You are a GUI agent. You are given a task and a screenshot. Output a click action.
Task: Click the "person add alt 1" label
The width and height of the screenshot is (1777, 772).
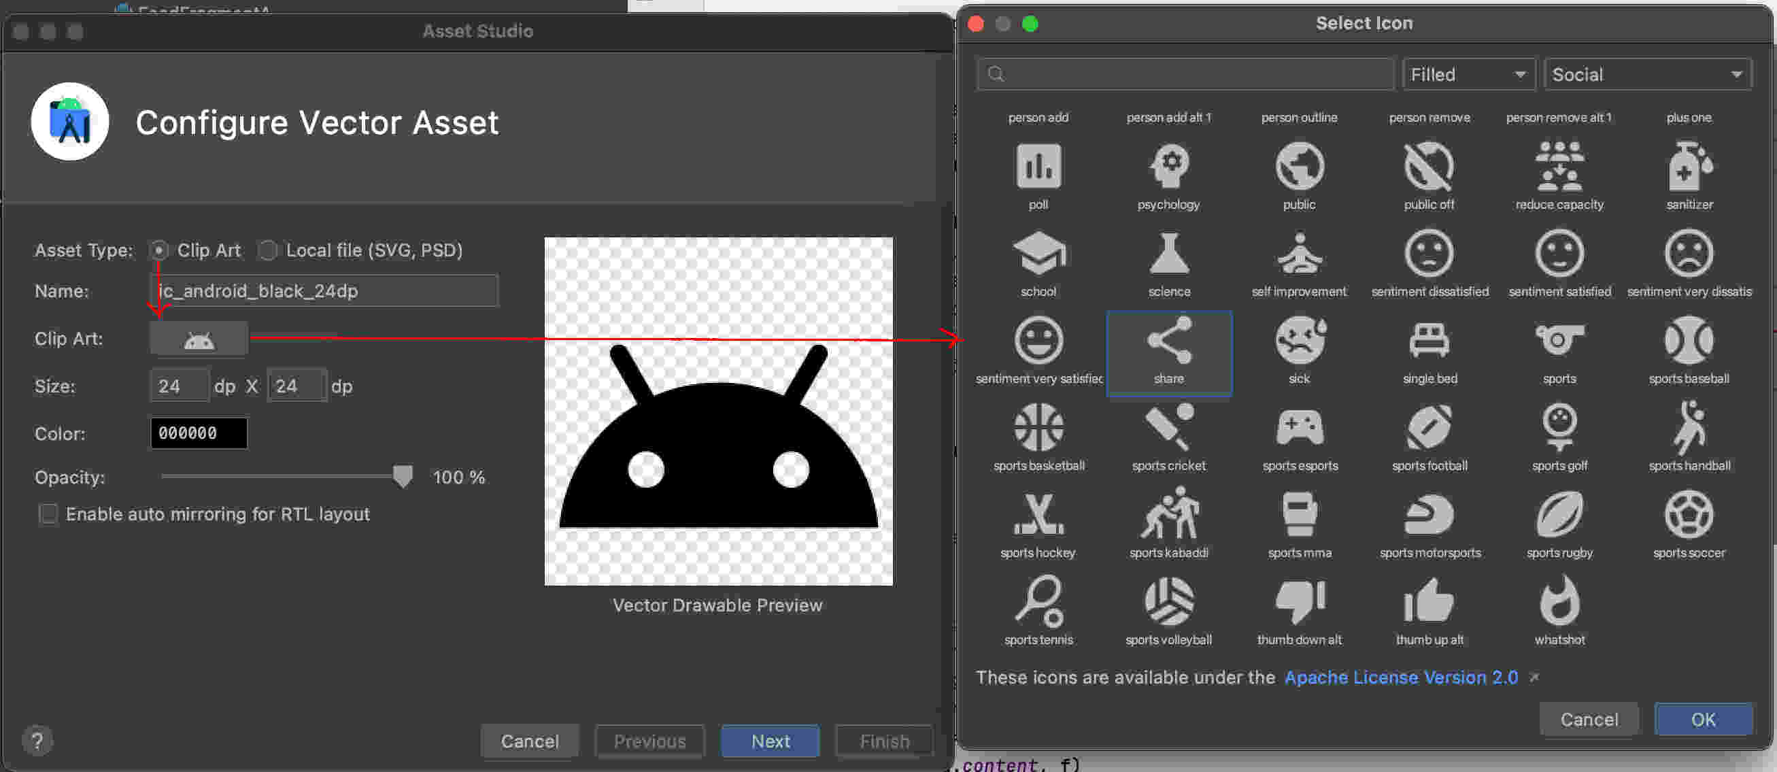pos(1168,118)
